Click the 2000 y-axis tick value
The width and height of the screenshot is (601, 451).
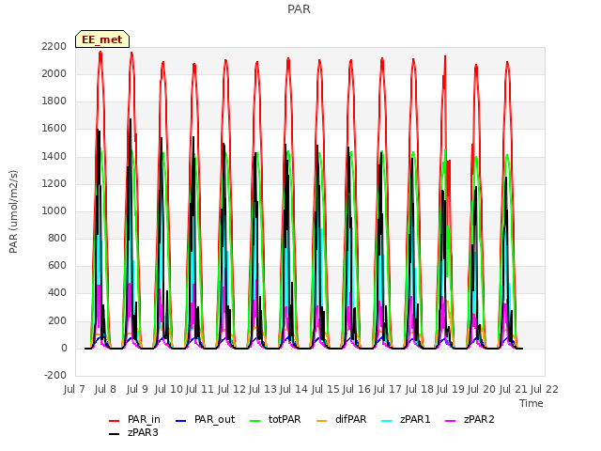54,73
